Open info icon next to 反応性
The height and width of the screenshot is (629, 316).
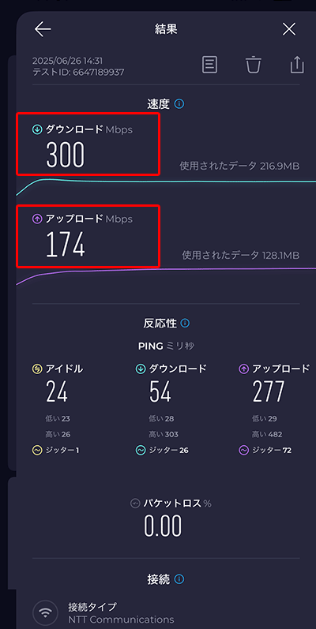pos(185,323)
